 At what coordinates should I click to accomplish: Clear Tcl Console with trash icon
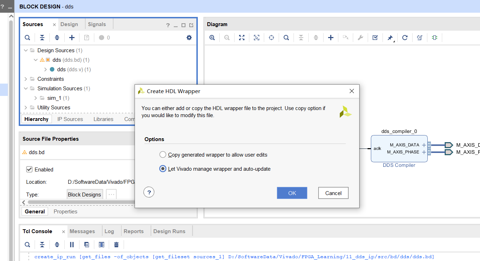116,244
